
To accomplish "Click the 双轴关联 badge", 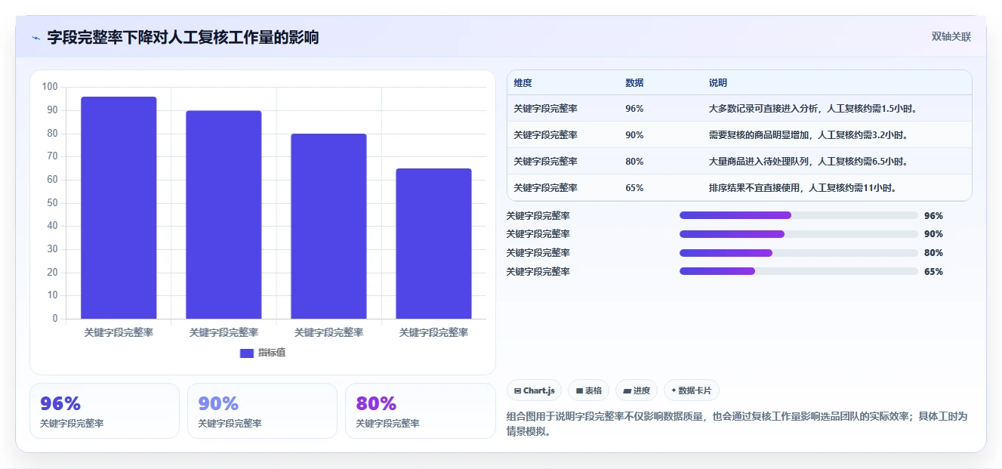I will 951,36.
